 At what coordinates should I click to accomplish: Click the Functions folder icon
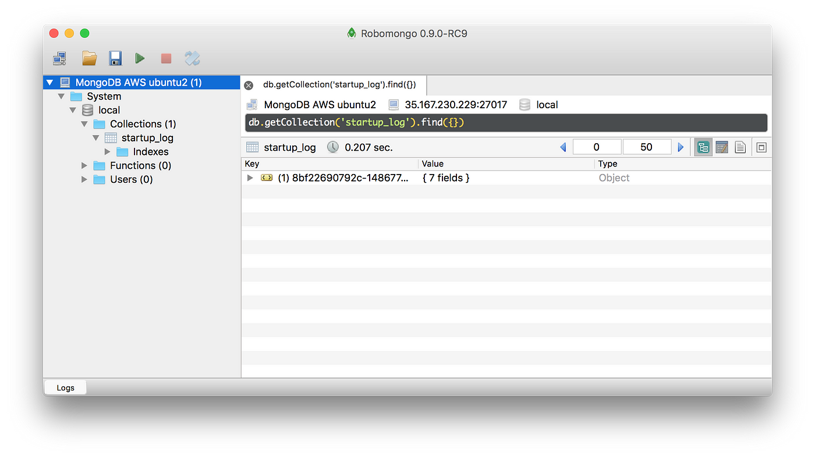(99, 166)
